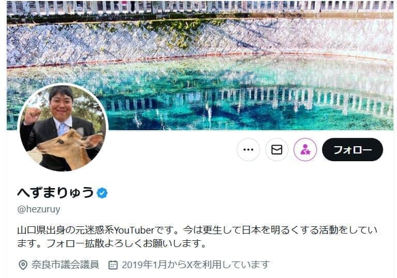Image resolution: width=397 pixels, height=278 pixels.
Task: Click the blue verified checkmark badge
Action: tap(102, 193)
